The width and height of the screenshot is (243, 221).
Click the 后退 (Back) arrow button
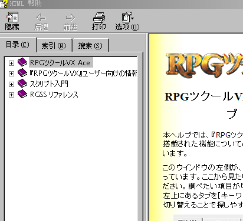click(41, 21)
